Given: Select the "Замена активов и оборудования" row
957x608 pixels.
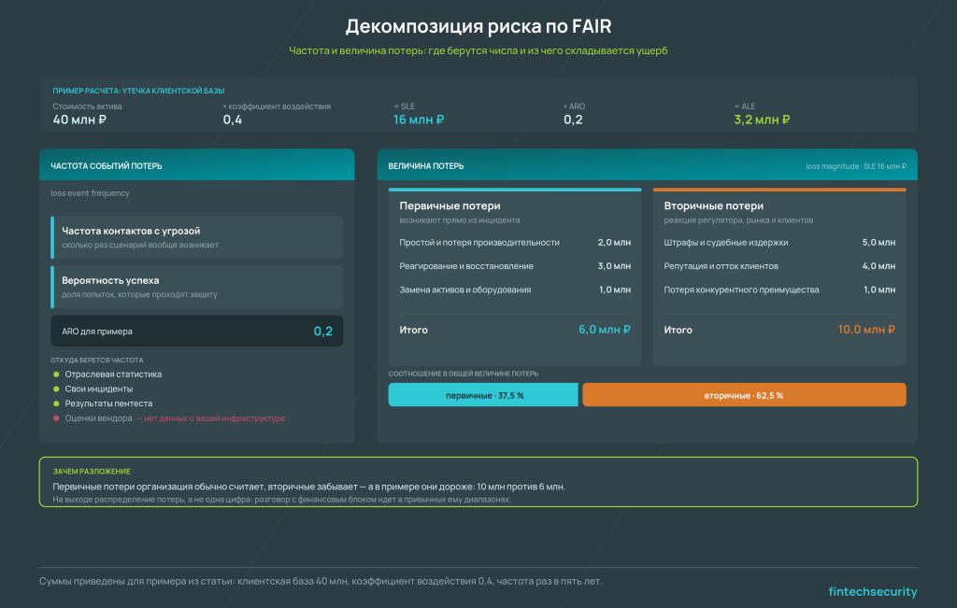Looking at the screenshot, I should tap(515, 290).
